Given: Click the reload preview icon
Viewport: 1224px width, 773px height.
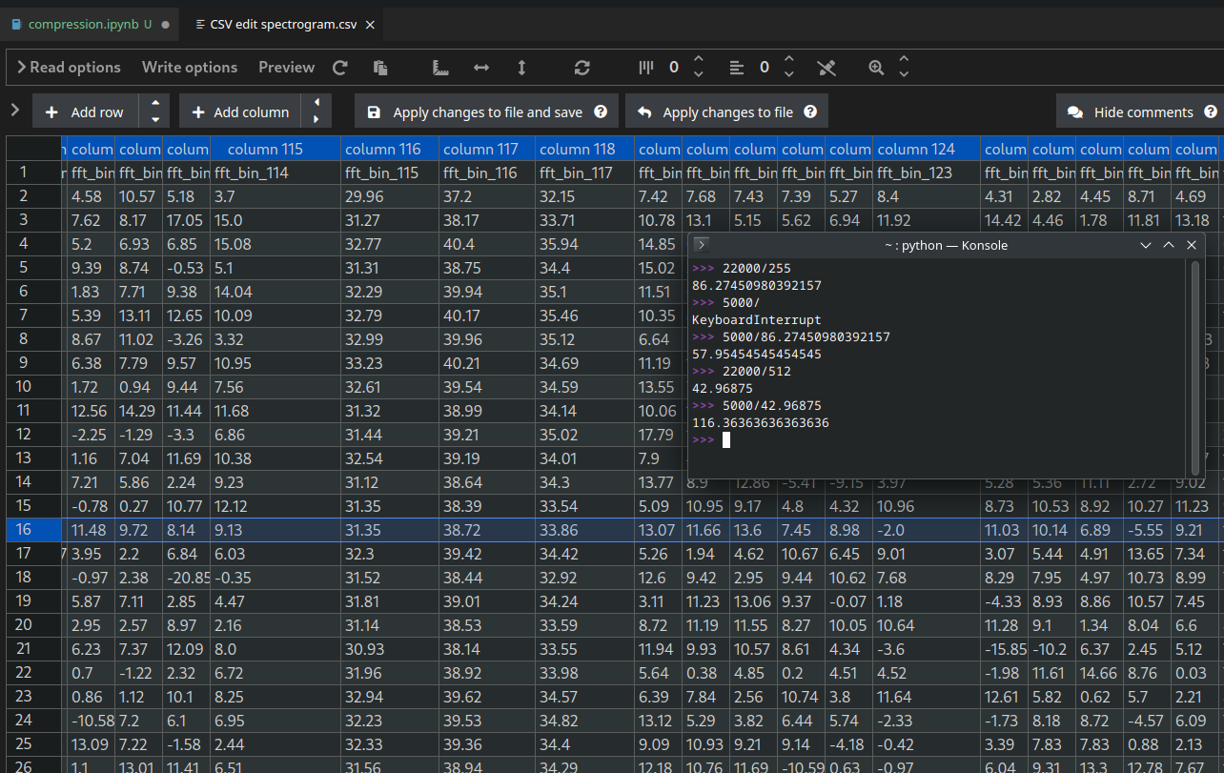Looking at the screenshot, I should [x=340, y=68].
